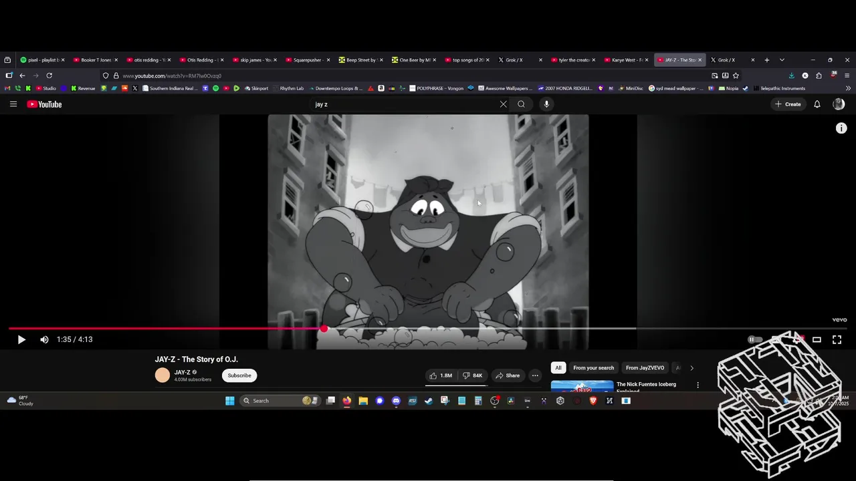Run the YouTube search magnifier button

(x=522, y=104)
